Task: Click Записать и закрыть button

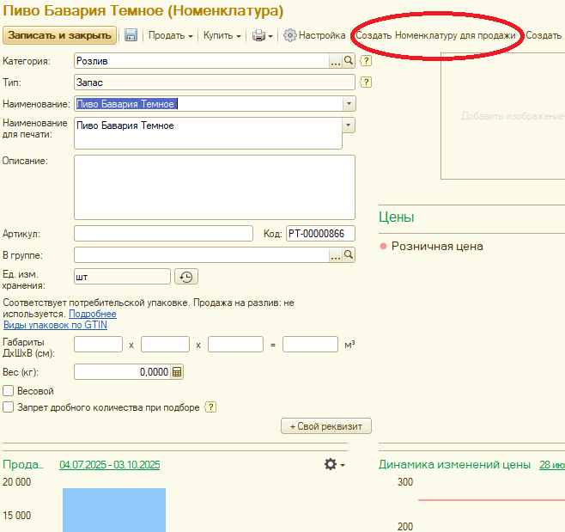Action: point(59,35)
